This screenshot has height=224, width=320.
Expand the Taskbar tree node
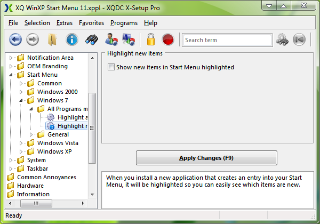(x=11, y=169)
